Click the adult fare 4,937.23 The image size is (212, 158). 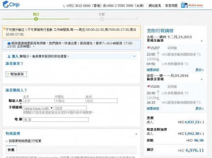click(192, 122)
